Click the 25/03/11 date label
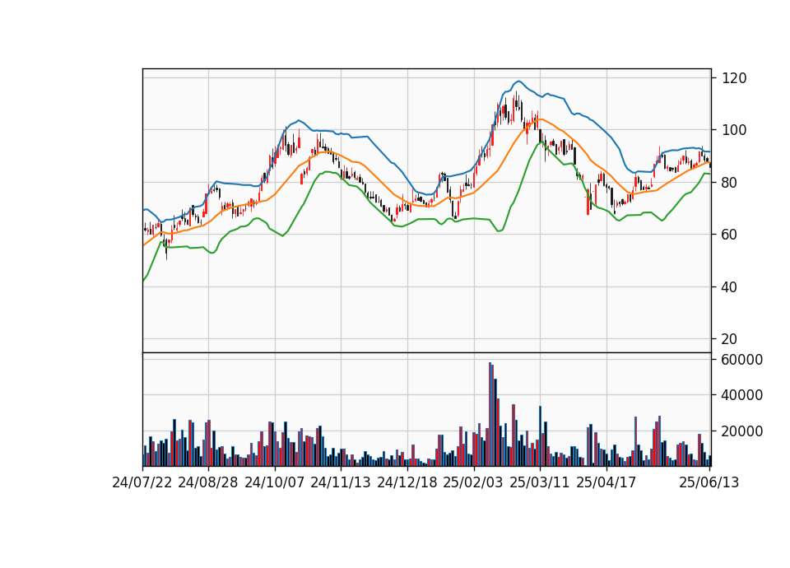The image size is (790, 568). pos(540,483)
